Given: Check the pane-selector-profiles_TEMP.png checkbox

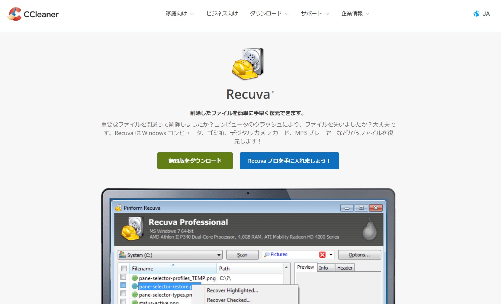Looking at the screenshot, I should click(x=123, y=277).
